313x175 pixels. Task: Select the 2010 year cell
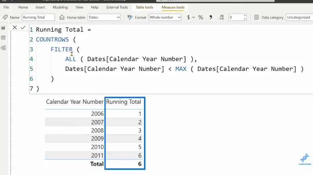click(97, 147)
